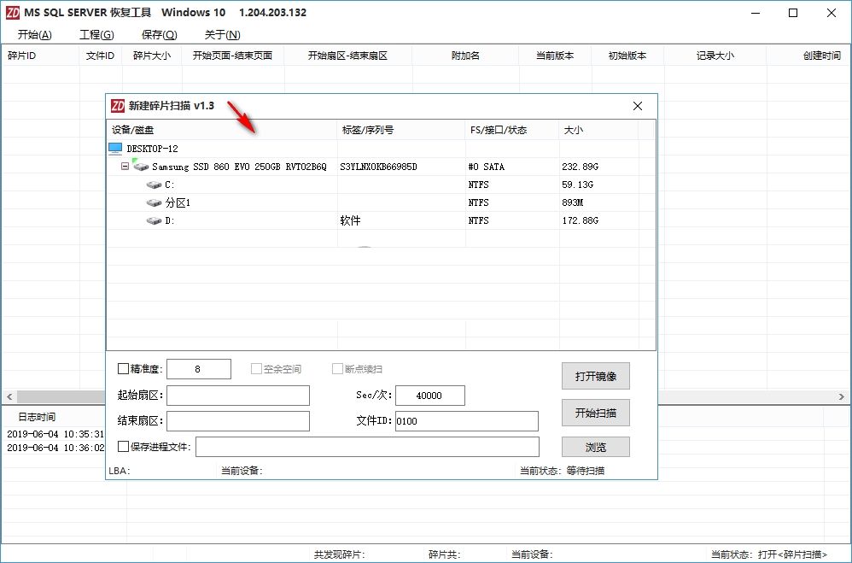
Task: Click the D: partition drive icon
Action: pos(155,221)
